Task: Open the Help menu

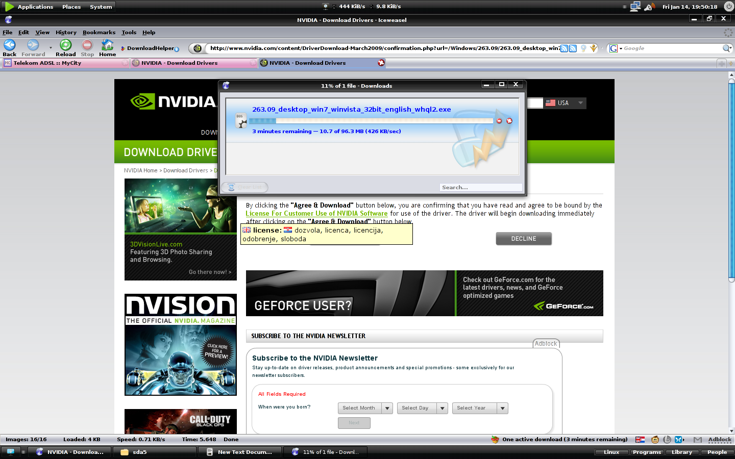Action: point(149,32)
